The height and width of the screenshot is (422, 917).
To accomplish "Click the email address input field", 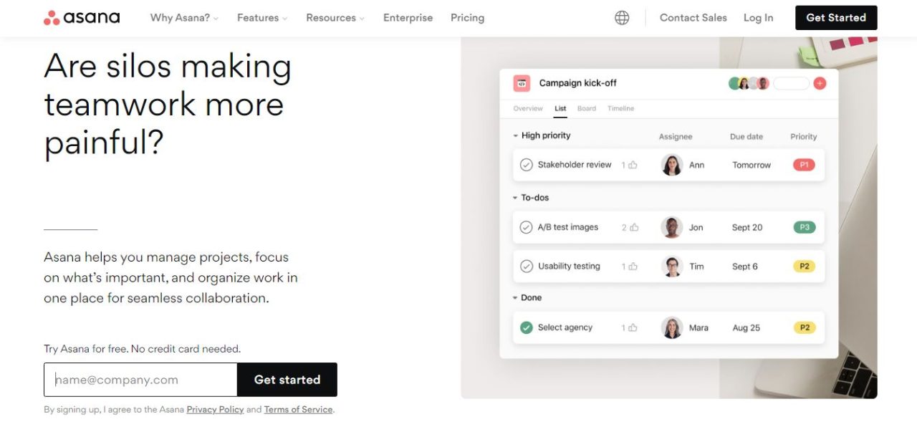I will [x=140, y=380].
